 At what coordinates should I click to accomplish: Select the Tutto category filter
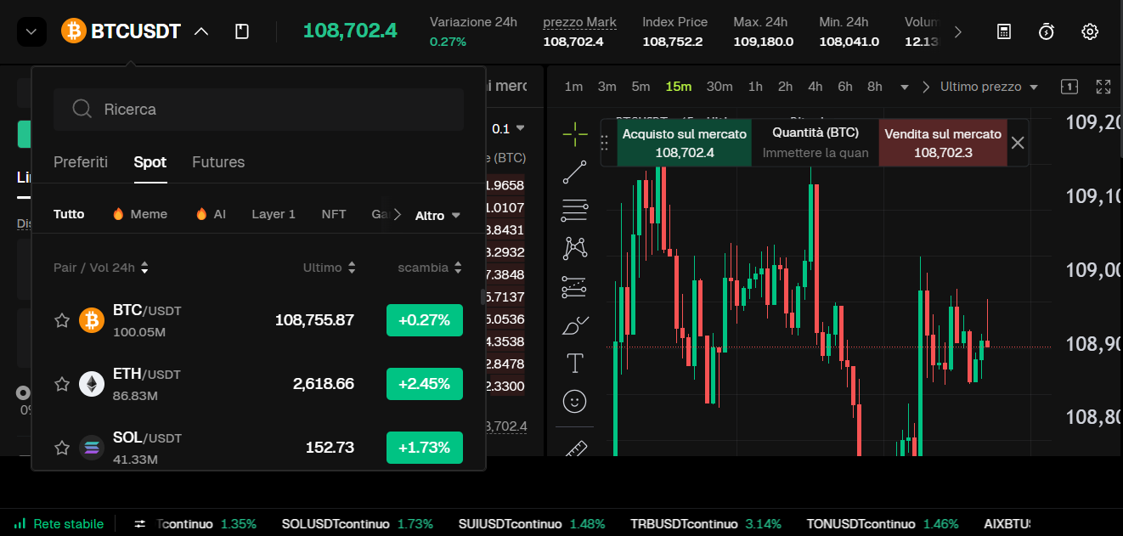(69, 214)
